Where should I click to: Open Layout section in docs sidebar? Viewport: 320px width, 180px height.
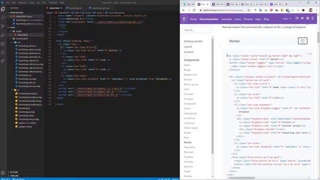188,46
